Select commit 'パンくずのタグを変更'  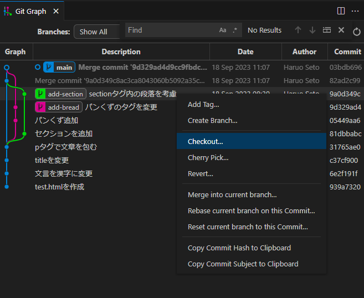[121, 107]
